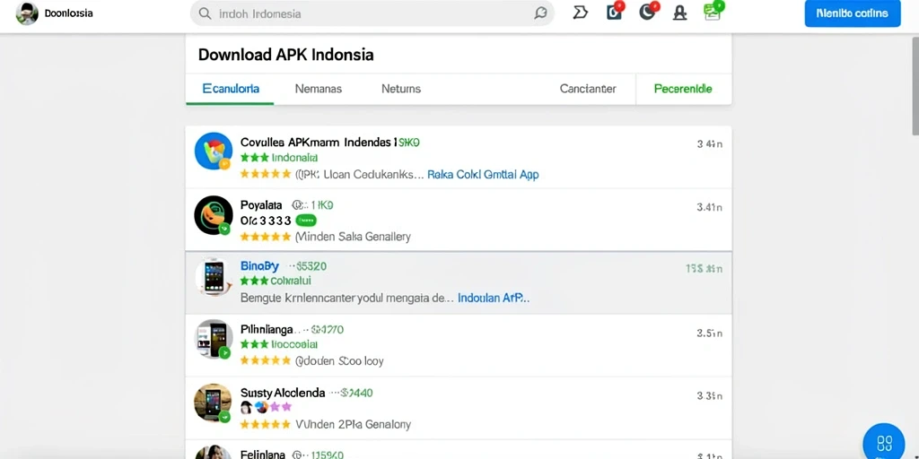
Task: Click the Felinlana app title
Action: point(263,455)
